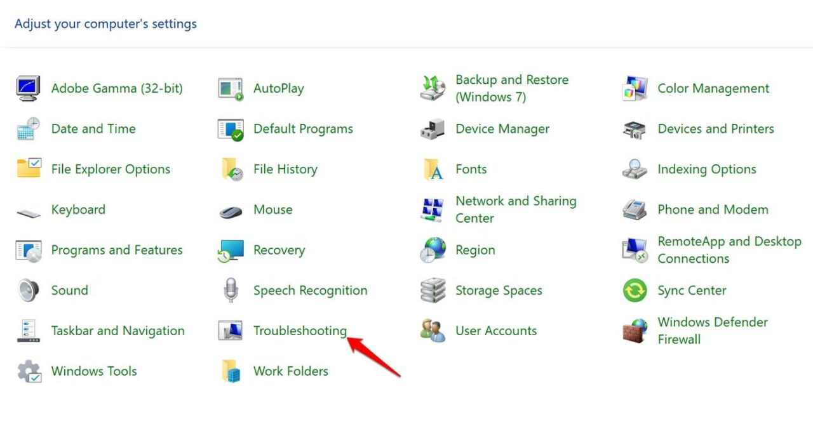This screenshot has height=438, width=813.
Task: Click RemoteApp and Desktop Connections icon
Action: tap(635, 250)
